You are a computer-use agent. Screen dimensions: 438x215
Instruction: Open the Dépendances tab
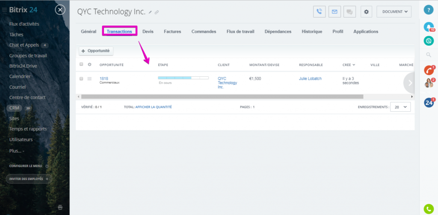[x=278, y=32]
